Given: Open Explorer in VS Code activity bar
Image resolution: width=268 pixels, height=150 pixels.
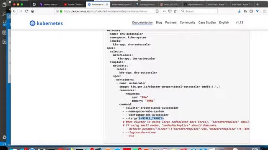Looking at the screenshot, I should [4, 5].
